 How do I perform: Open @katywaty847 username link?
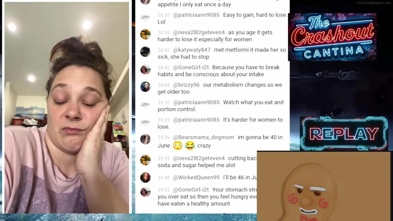[192, 50]
